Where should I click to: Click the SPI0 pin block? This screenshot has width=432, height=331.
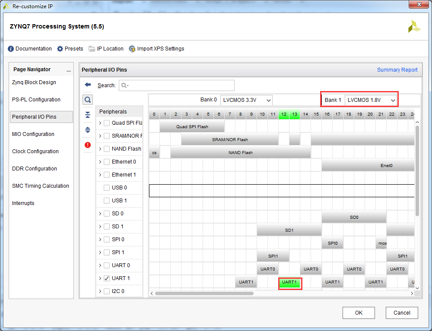click(333, 243)
